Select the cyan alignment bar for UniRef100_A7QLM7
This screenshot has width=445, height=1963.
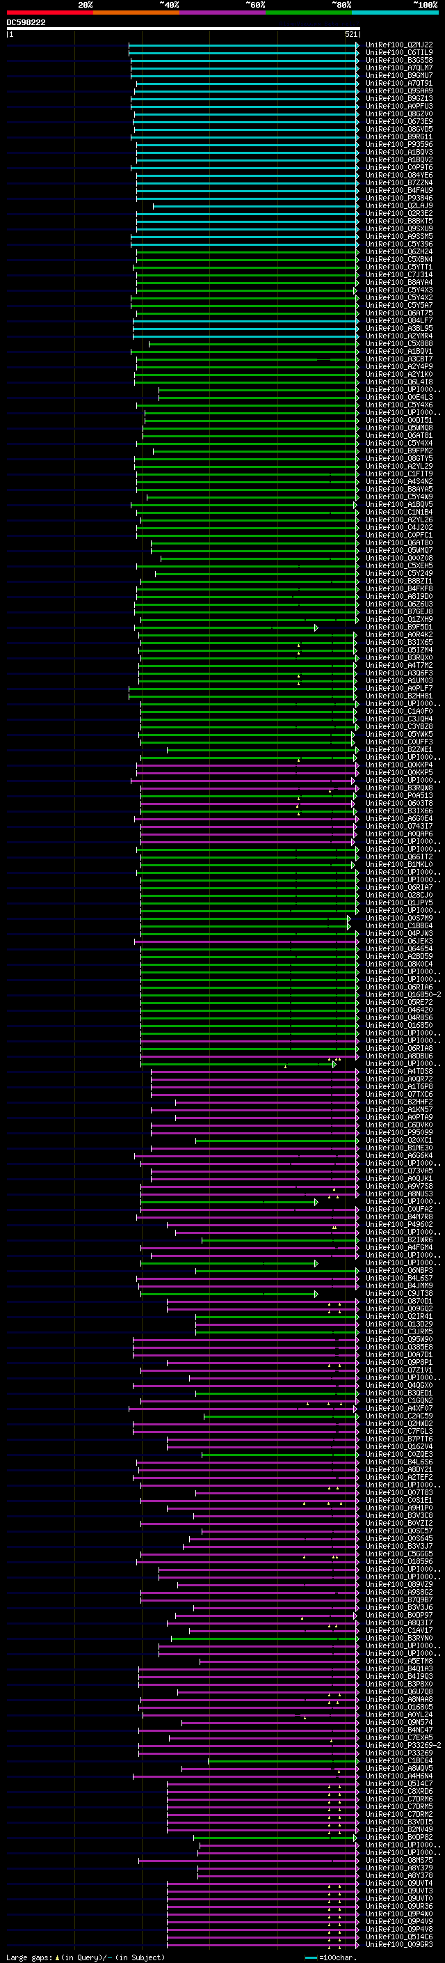tap(244, 68)
